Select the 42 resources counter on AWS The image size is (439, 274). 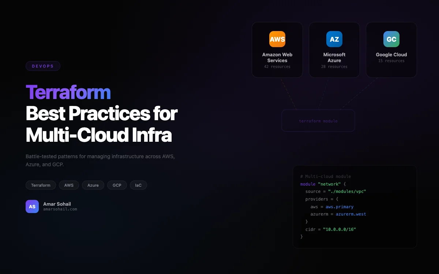pos(277,66)
